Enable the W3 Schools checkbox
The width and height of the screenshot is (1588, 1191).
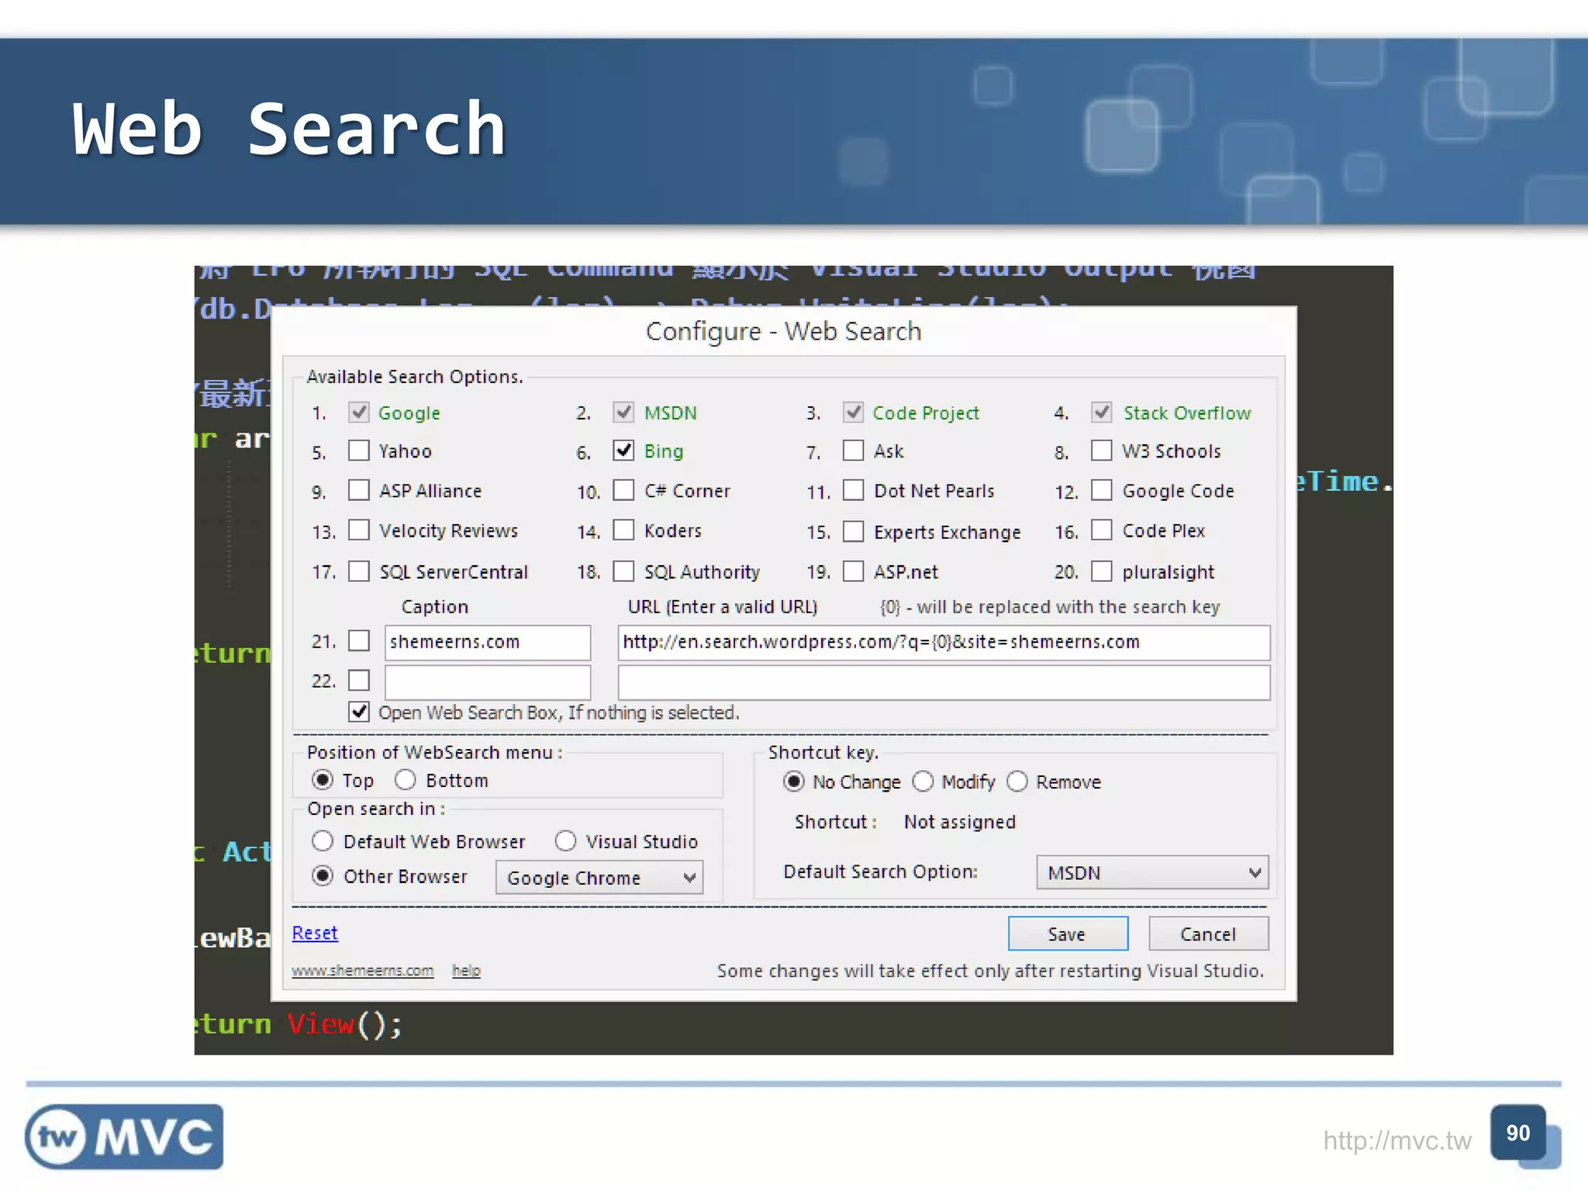[x=1102, y=451]
